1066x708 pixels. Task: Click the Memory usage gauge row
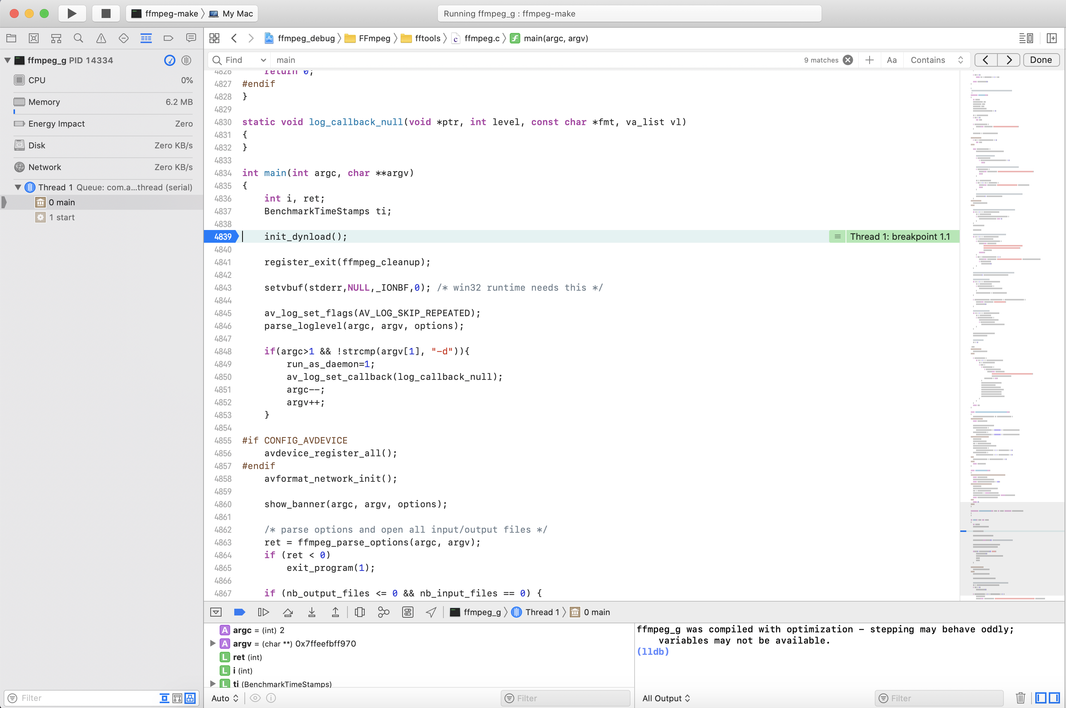click(x=103, y=102)
